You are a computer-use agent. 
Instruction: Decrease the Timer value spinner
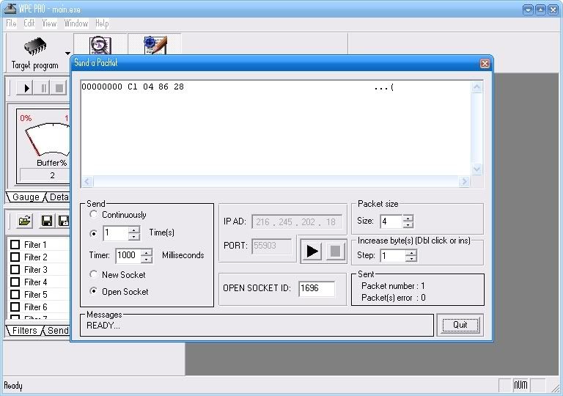click(147, 260)
